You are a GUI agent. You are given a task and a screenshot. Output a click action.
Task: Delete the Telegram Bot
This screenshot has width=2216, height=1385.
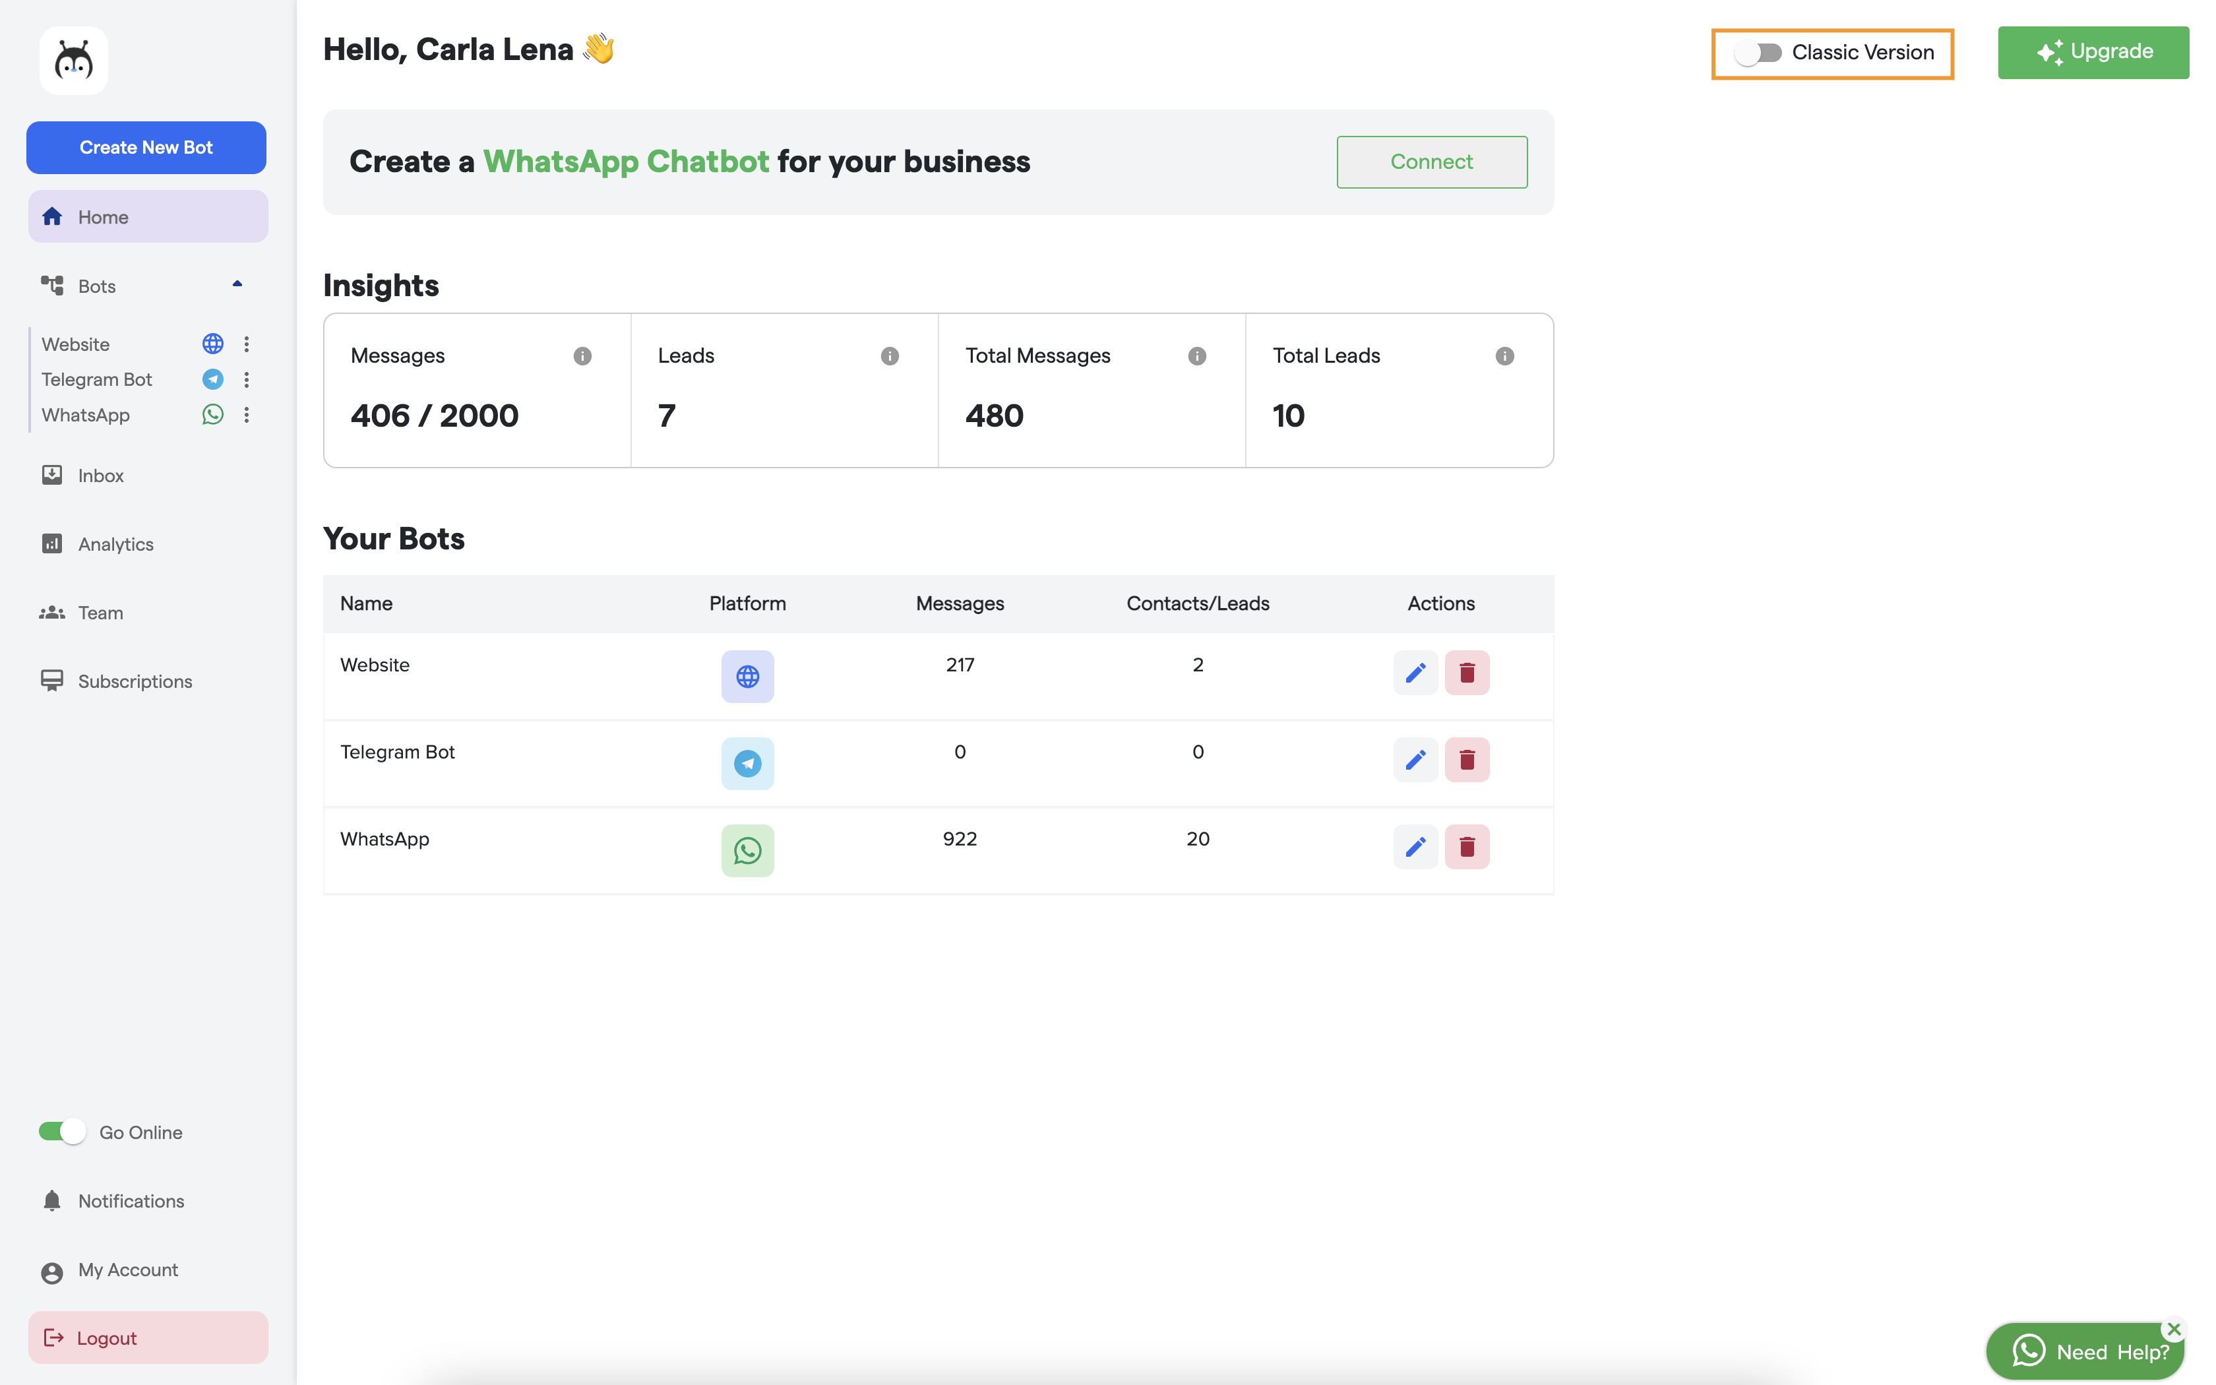click(1467, 759)
